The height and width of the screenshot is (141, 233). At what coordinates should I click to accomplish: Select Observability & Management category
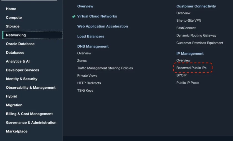31,88
